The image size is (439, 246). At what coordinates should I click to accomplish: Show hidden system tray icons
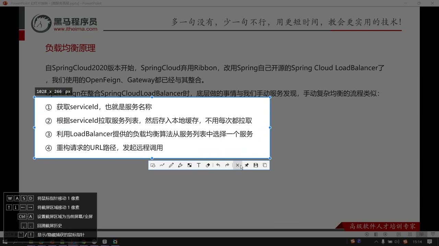[x=376, y=242]
